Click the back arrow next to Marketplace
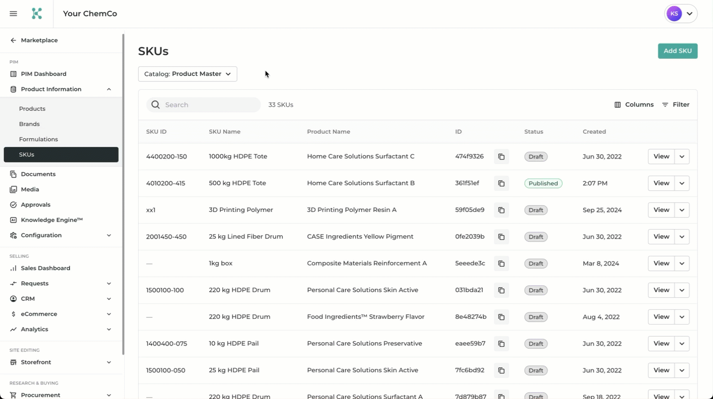 13,41
